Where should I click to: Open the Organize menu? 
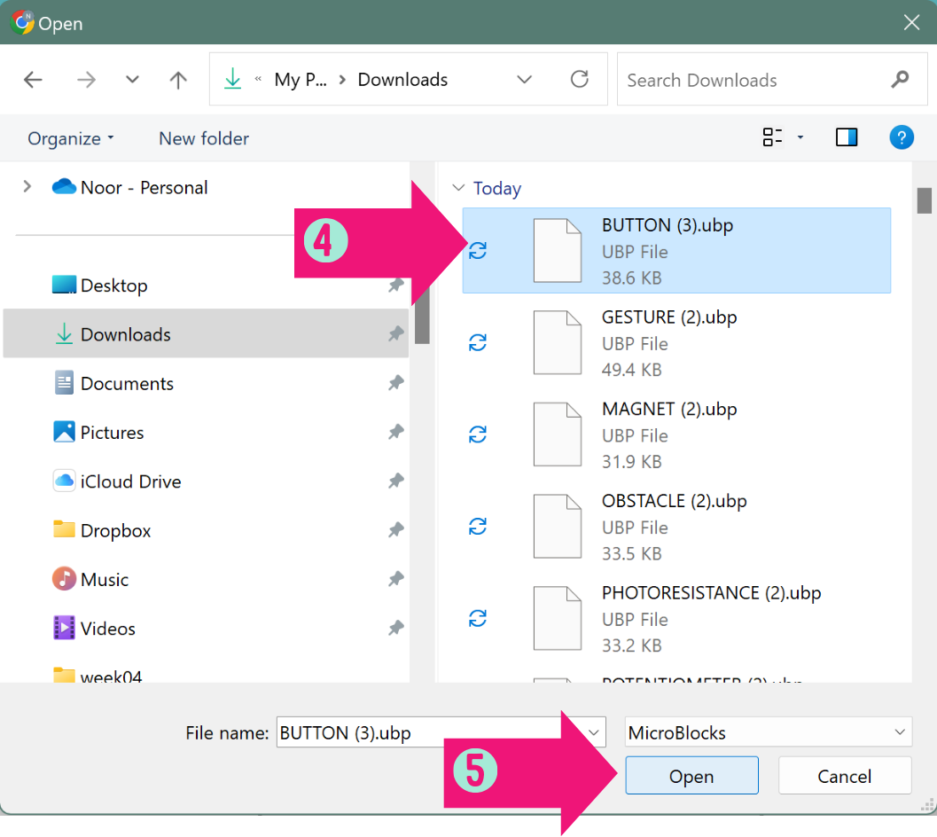coord(71,138)
